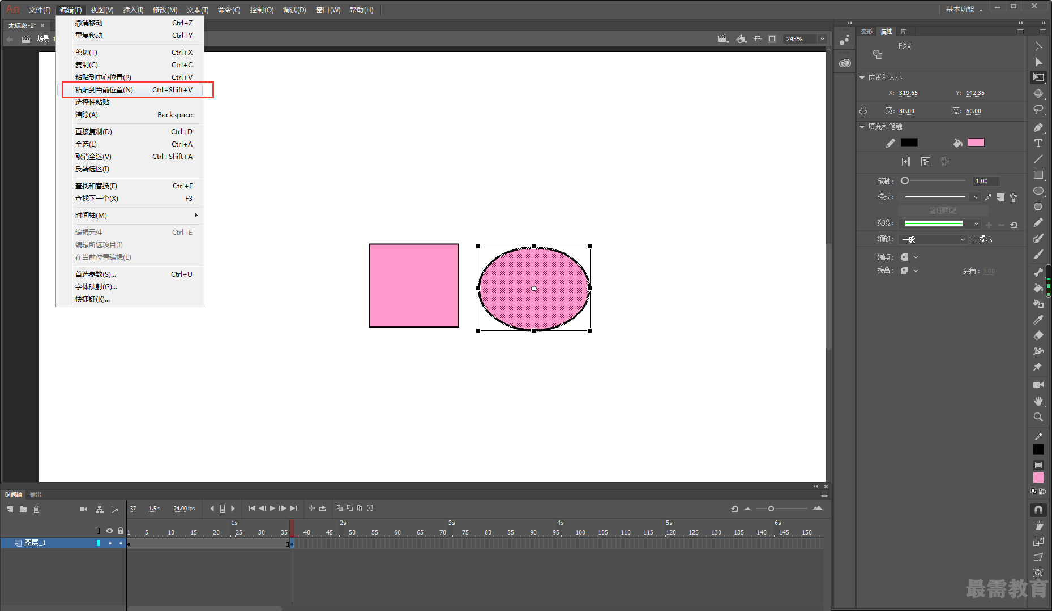Select the Zoom magnifier tool

1038,417
